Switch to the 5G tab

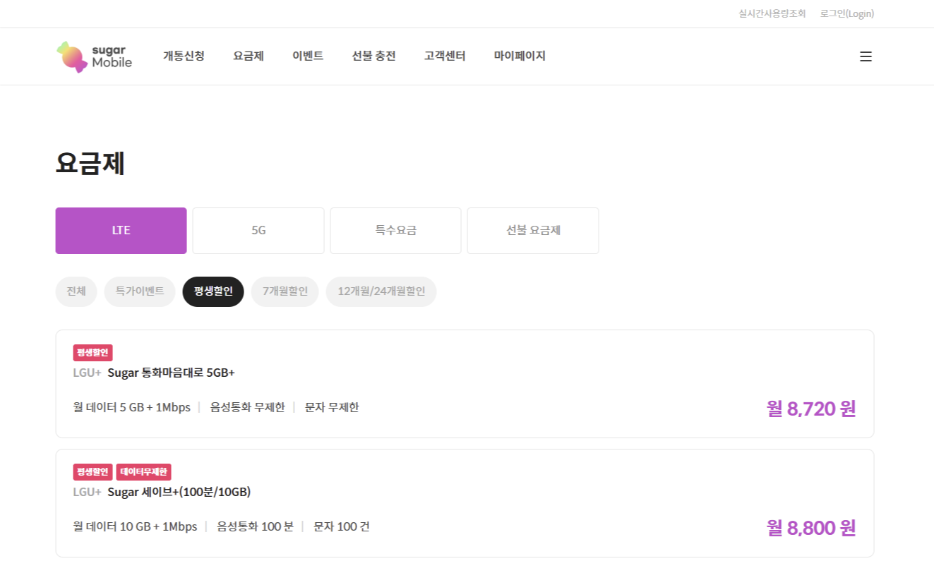(x=258, y=231)
